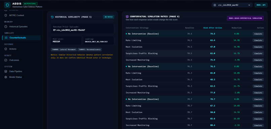
Task: Select Counterfactuals in the sidebar
Action: (21, 38)
